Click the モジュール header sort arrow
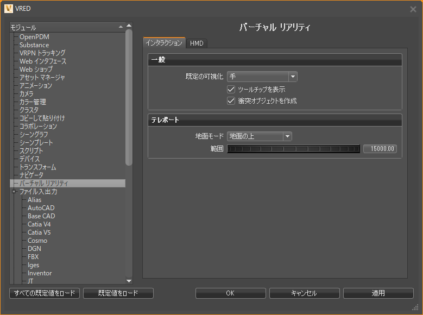 [x=121, y=27]
